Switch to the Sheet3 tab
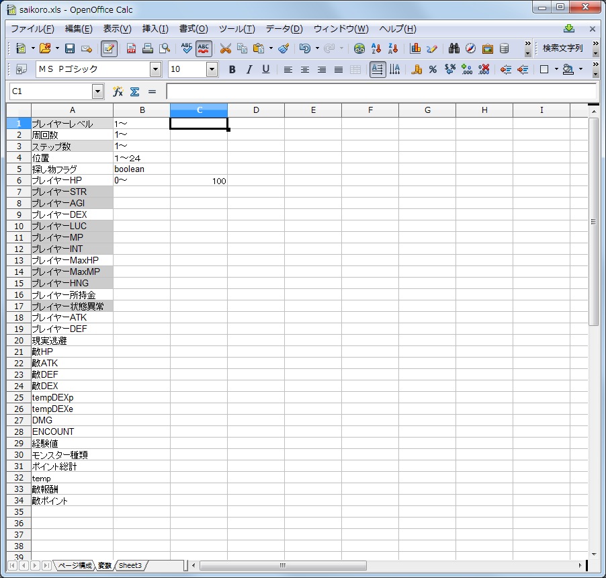This screenshot has height=578, width=606. [x=130, y=566]
